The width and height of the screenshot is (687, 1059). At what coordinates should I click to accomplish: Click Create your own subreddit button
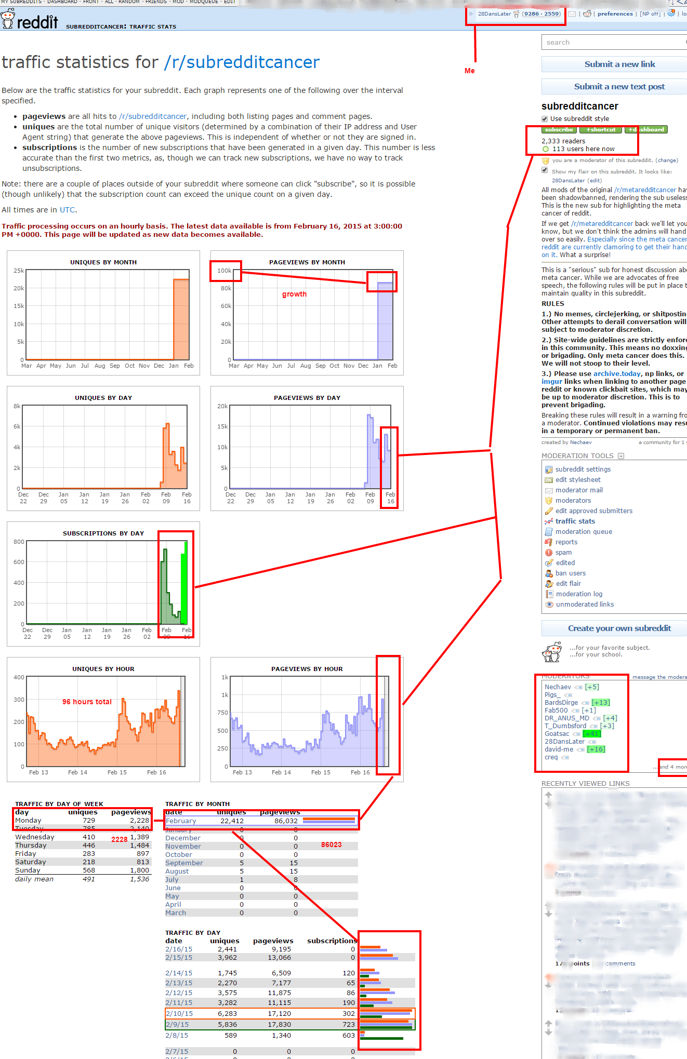click(x=614, y=628)
